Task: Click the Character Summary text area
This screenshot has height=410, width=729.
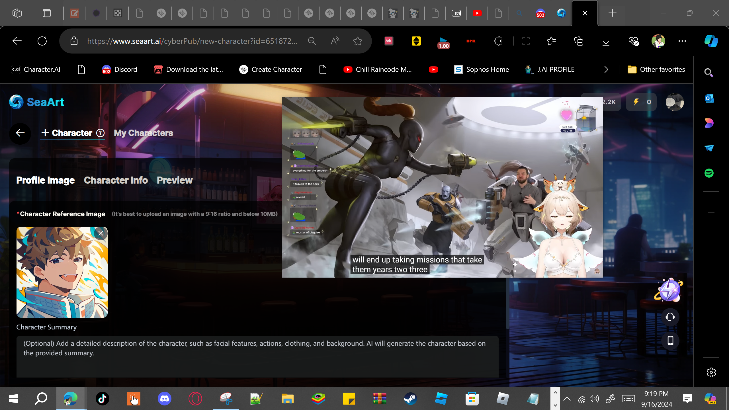Action: pyautogui.click(x=257, y=357)
